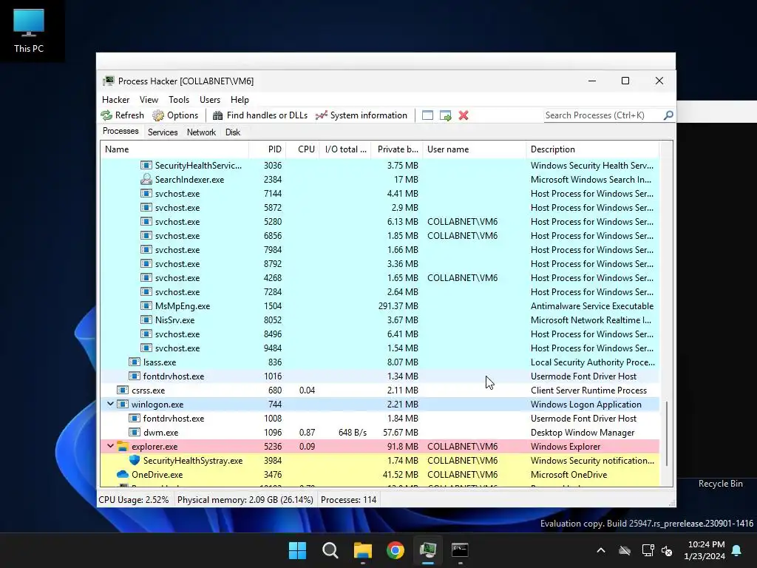Open the Tools menu
Screen dimensions: 757x568
pyautogui.click(x=179, y=100)
